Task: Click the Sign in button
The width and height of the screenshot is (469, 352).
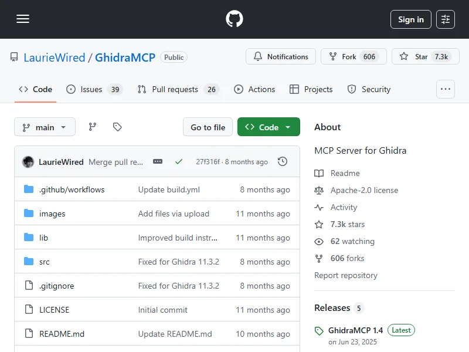Action: click(410, 19)
